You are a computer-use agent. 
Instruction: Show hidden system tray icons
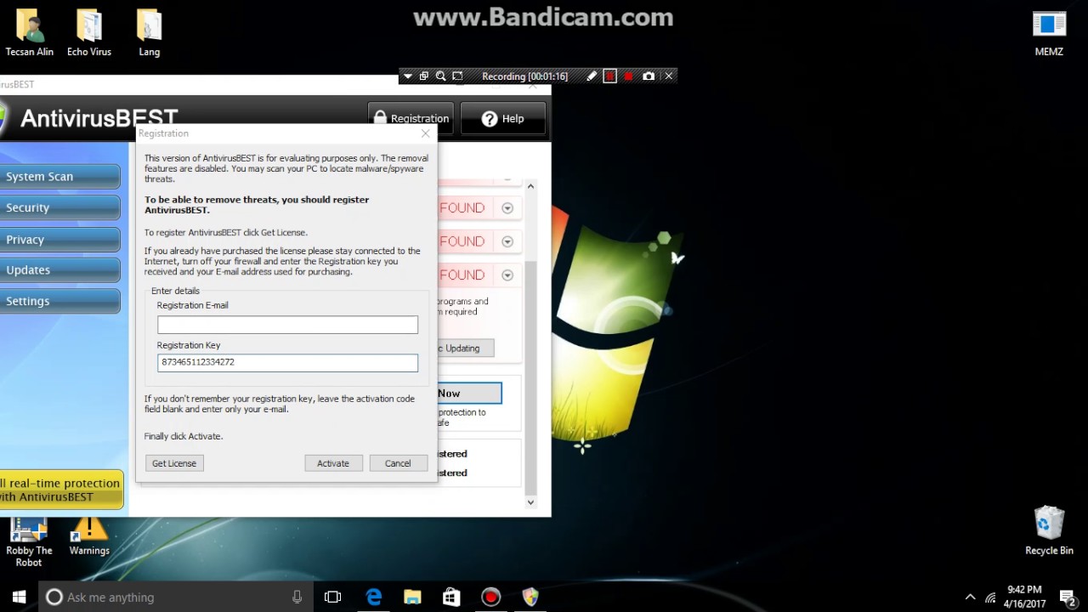tap(970, 598)
